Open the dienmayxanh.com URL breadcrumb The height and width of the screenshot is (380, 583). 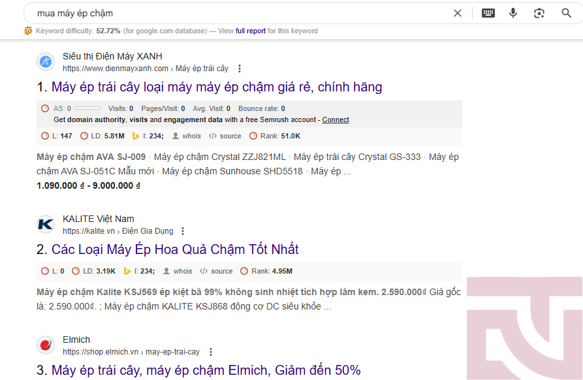[x=146, y=69]
